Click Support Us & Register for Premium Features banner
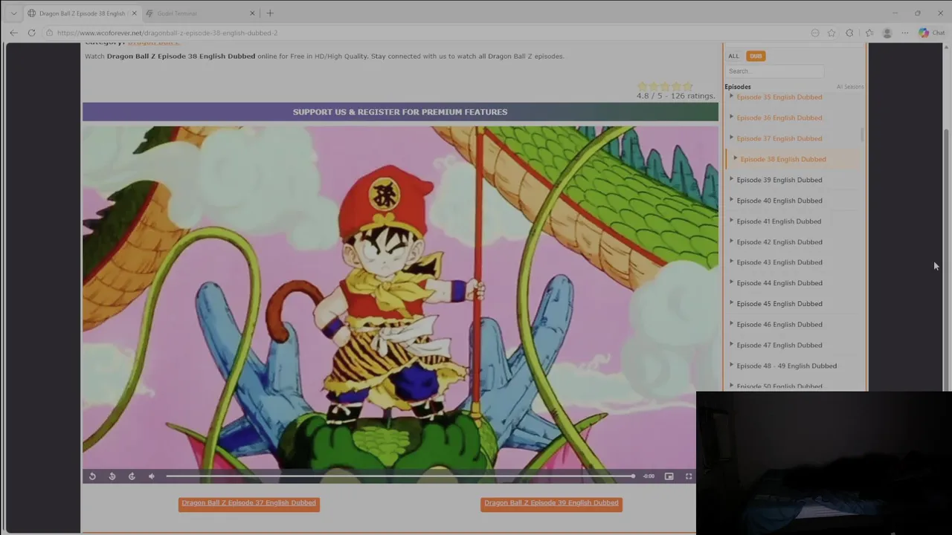Screen dimensions: 952x535 click(400, 112)
